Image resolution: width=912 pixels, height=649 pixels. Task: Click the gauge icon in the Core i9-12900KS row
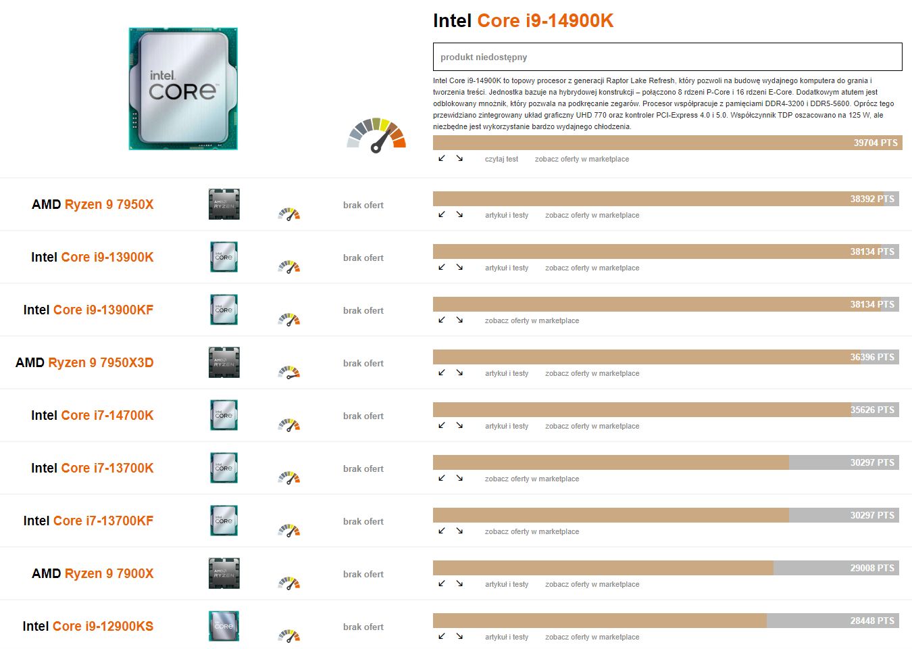(288, 635)
